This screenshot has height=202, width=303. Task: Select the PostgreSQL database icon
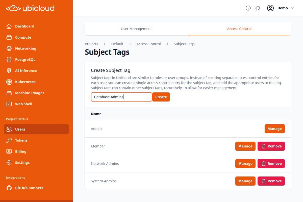click(x=9, y=60)
